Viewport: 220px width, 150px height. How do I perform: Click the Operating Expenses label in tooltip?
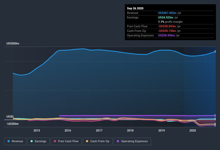click(140, 35)
